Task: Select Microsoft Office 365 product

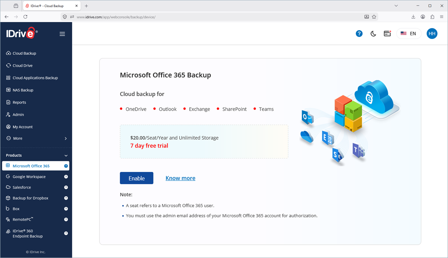Action: point(36,166)
